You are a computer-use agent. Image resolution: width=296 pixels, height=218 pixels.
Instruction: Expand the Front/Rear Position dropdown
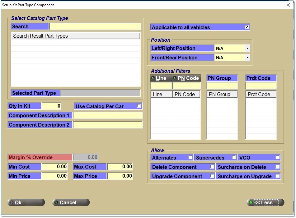(247, 58)
